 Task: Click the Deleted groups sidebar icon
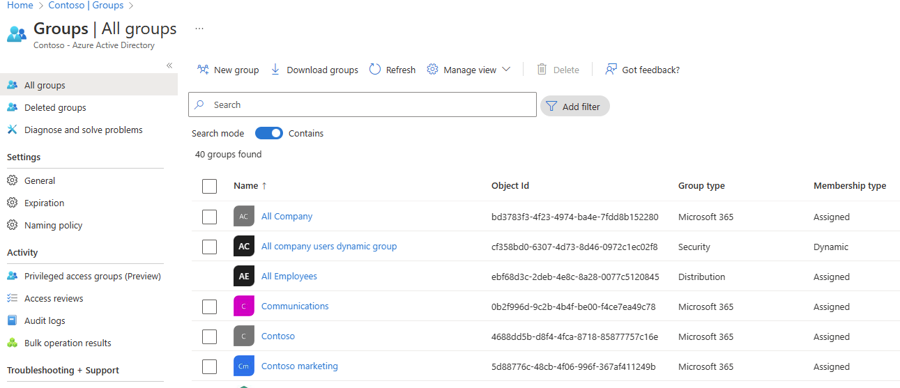(12, 107)
